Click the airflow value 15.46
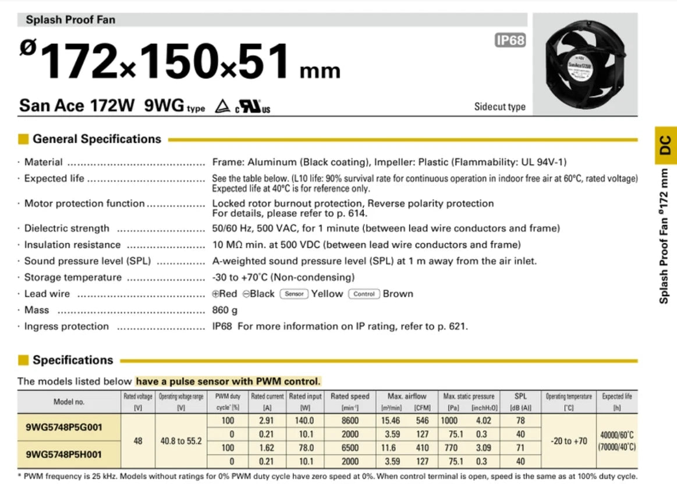The width and height of the screenshot is (677, 484). pyautogui.click(x=391, y=421)
